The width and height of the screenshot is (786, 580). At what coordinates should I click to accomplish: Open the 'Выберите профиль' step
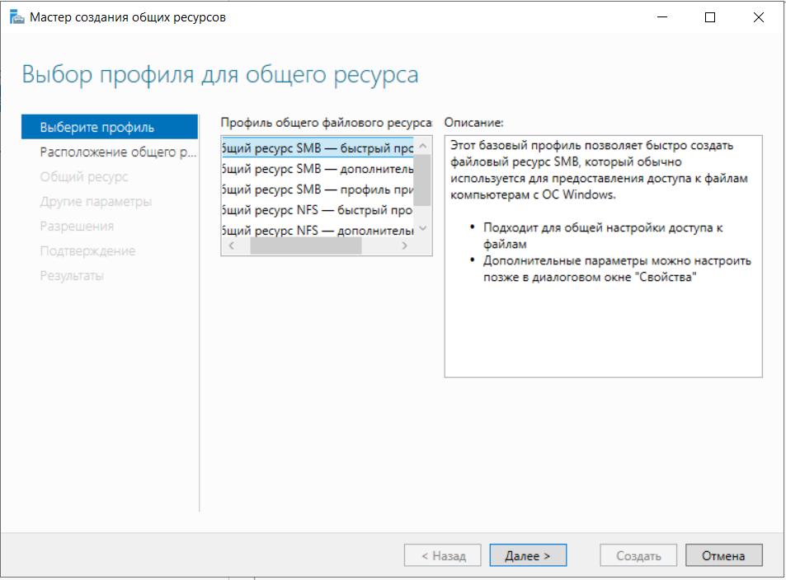(110, 127)
